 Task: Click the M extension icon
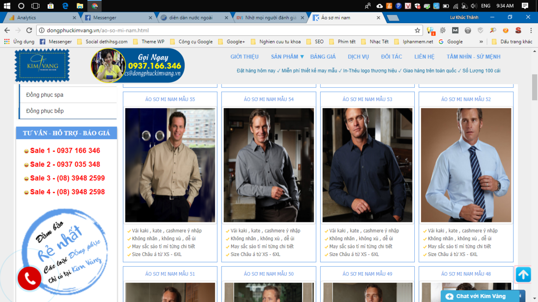tap(455, 30)
